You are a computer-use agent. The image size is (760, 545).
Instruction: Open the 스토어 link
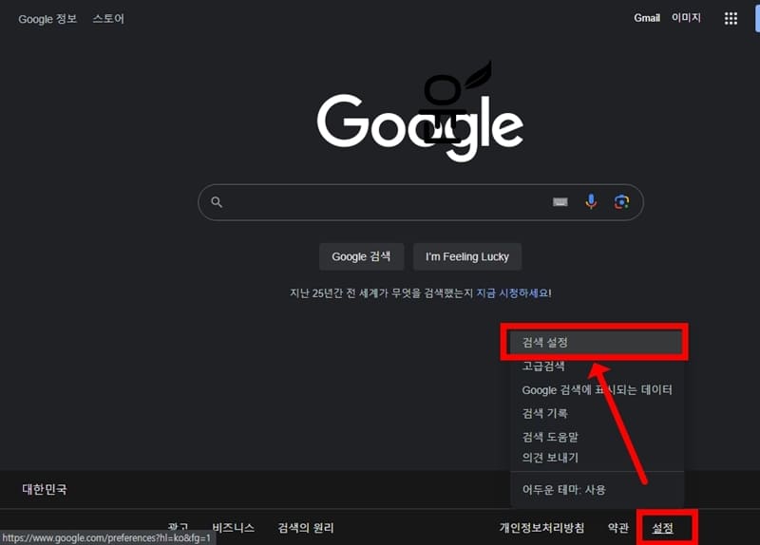coord(108,19)
